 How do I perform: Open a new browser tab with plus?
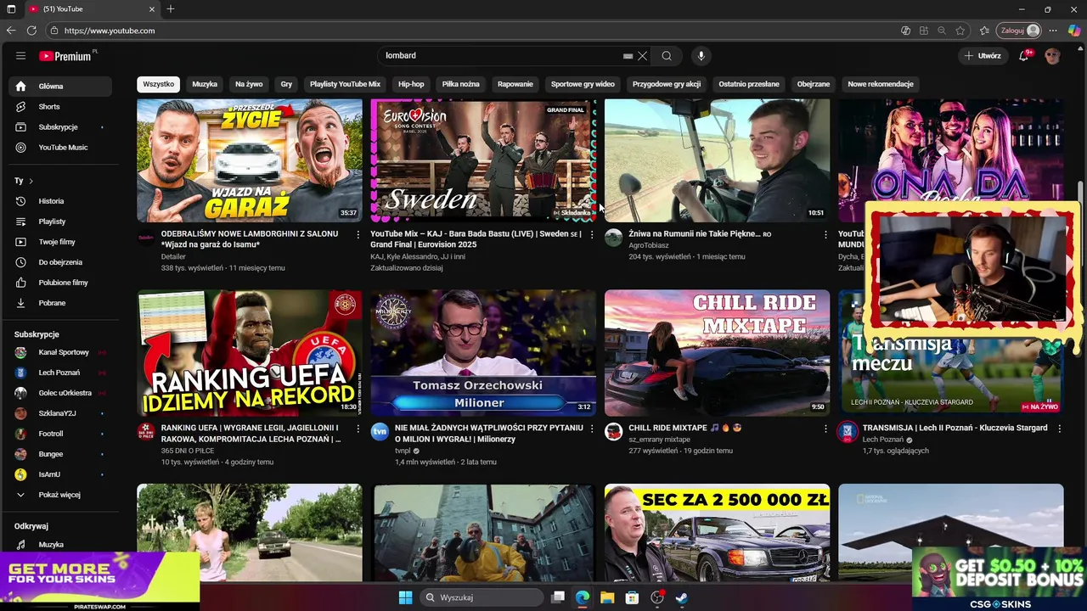(x=171, y=9)
